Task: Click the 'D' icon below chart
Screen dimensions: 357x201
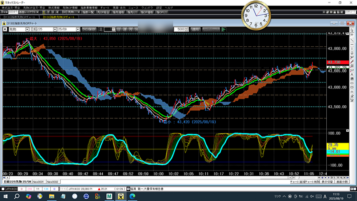Action: pyautogui.click(x=332, y=177)
